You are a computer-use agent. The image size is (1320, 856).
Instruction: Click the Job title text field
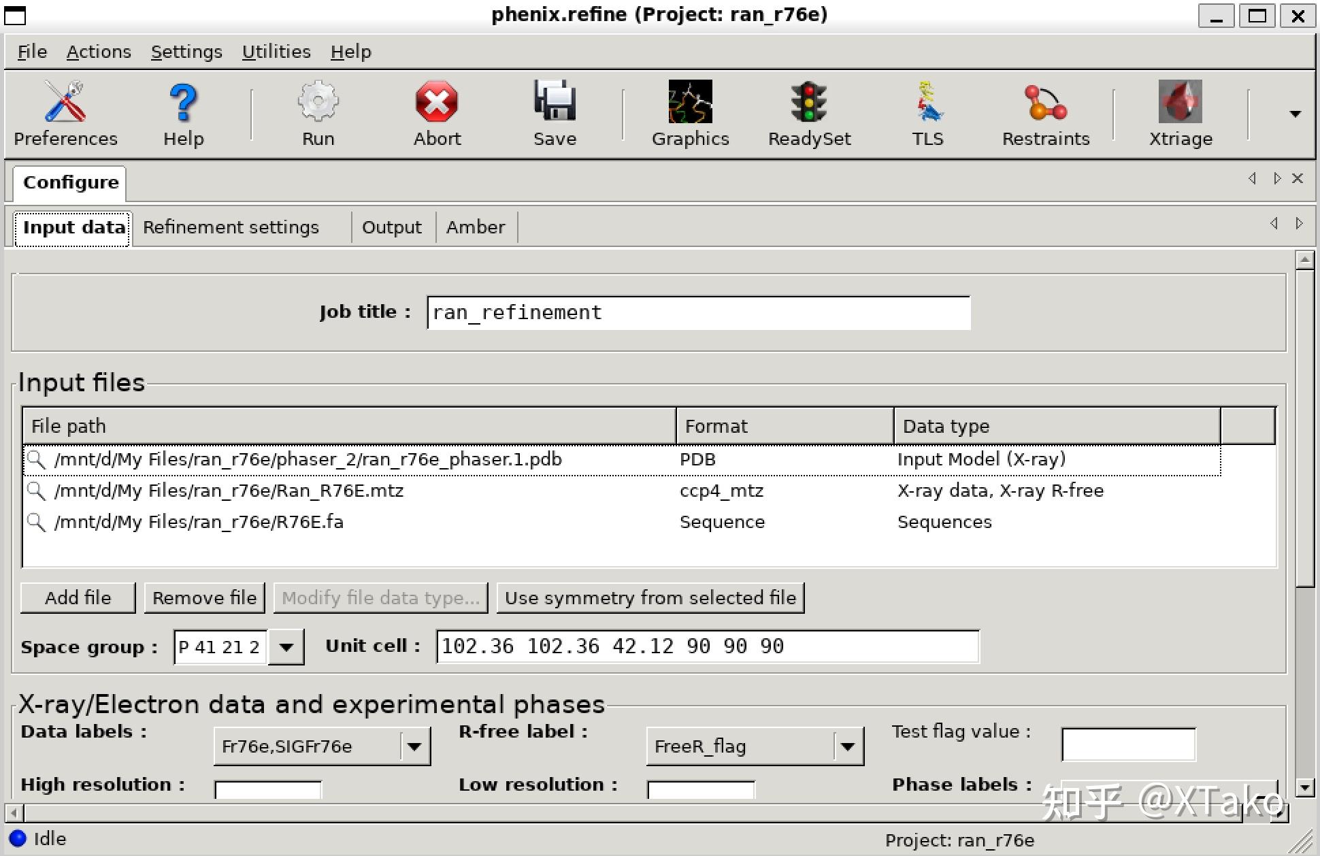(x=697, y=312)
